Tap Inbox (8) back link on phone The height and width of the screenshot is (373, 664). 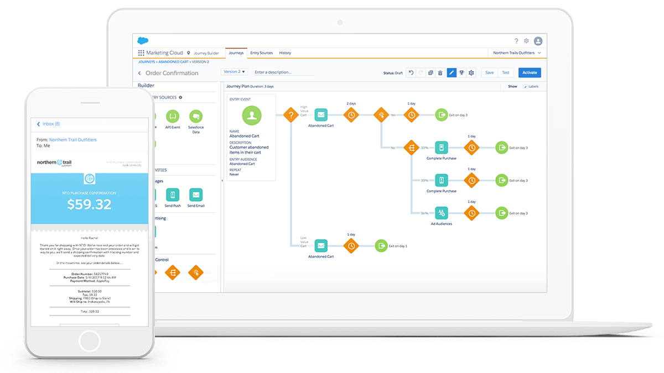point(48,124)
